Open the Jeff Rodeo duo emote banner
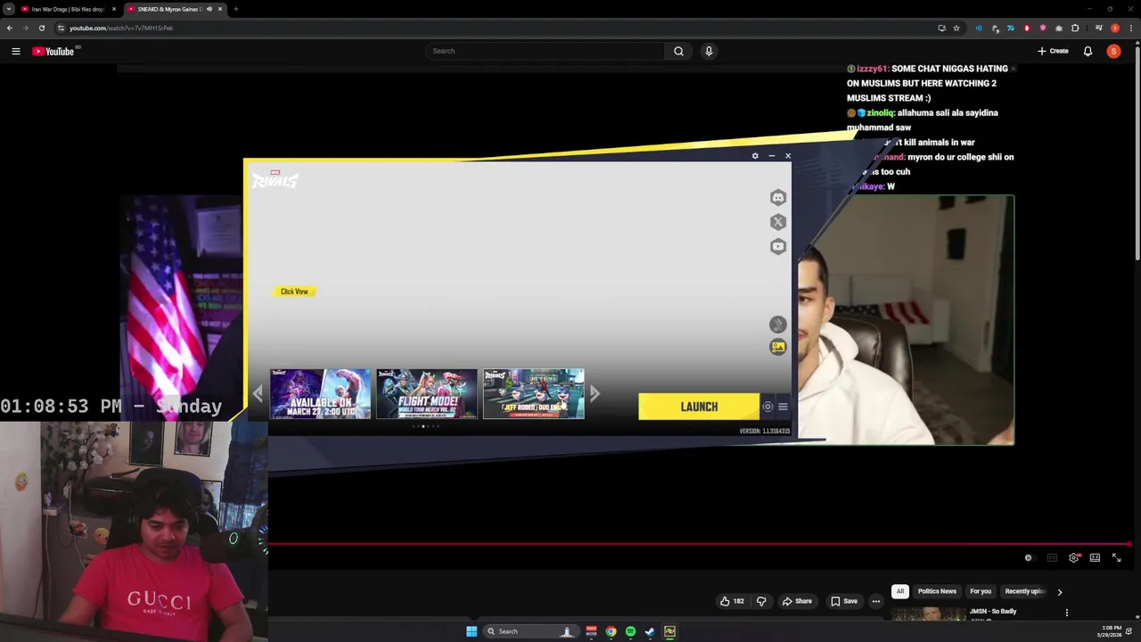The width and height of the screenshot is (1141, 642). pos(534,393)
